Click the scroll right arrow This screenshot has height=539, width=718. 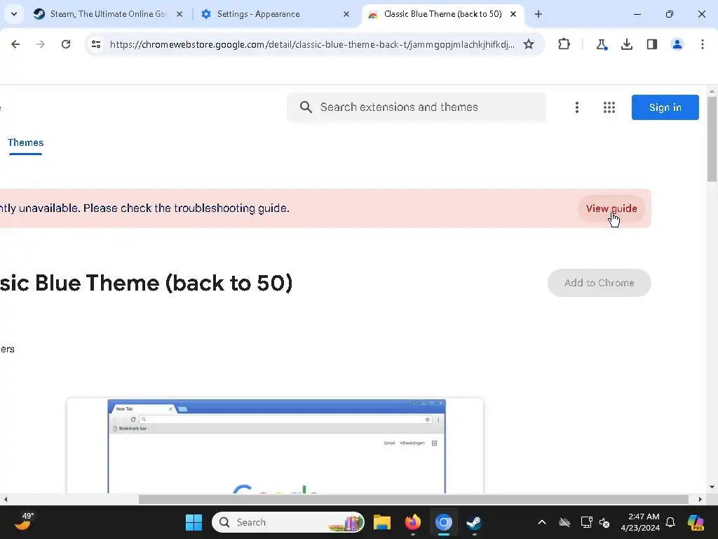(700, 499)
